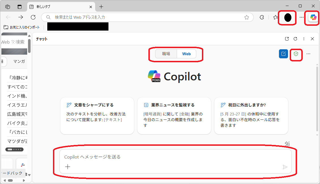Click the green shield protection icon
Image resolution: width=320 pixels, height=184 pixels.
pos(296,54)
